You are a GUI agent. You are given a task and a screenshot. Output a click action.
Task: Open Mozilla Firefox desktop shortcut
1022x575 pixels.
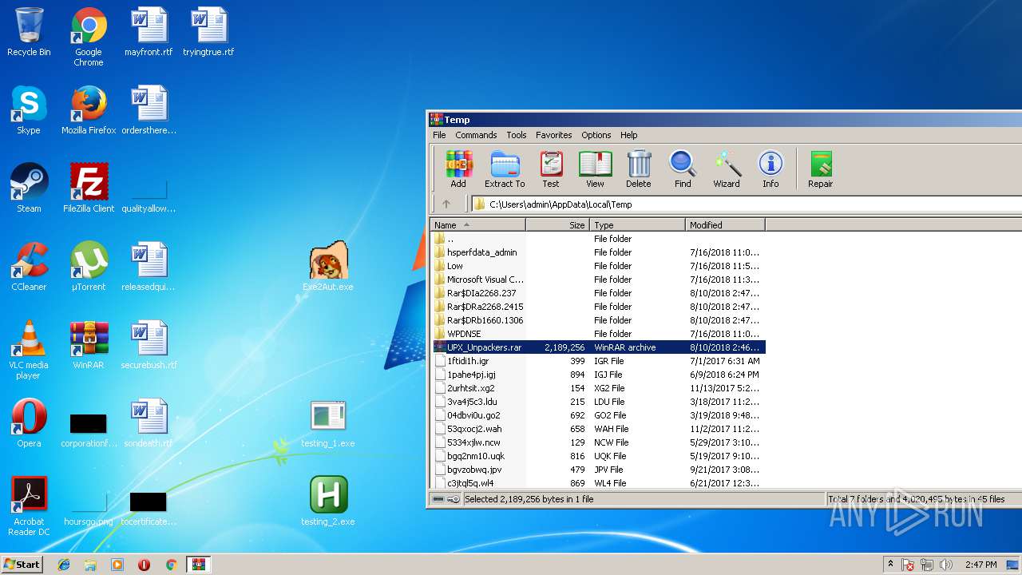click(x=89, y=110)
